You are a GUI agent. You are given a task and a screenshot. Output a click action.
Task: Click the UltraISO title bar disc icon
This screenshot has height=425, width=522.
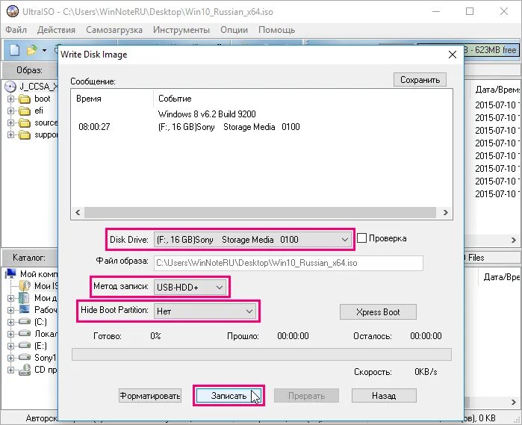(13, 12)
